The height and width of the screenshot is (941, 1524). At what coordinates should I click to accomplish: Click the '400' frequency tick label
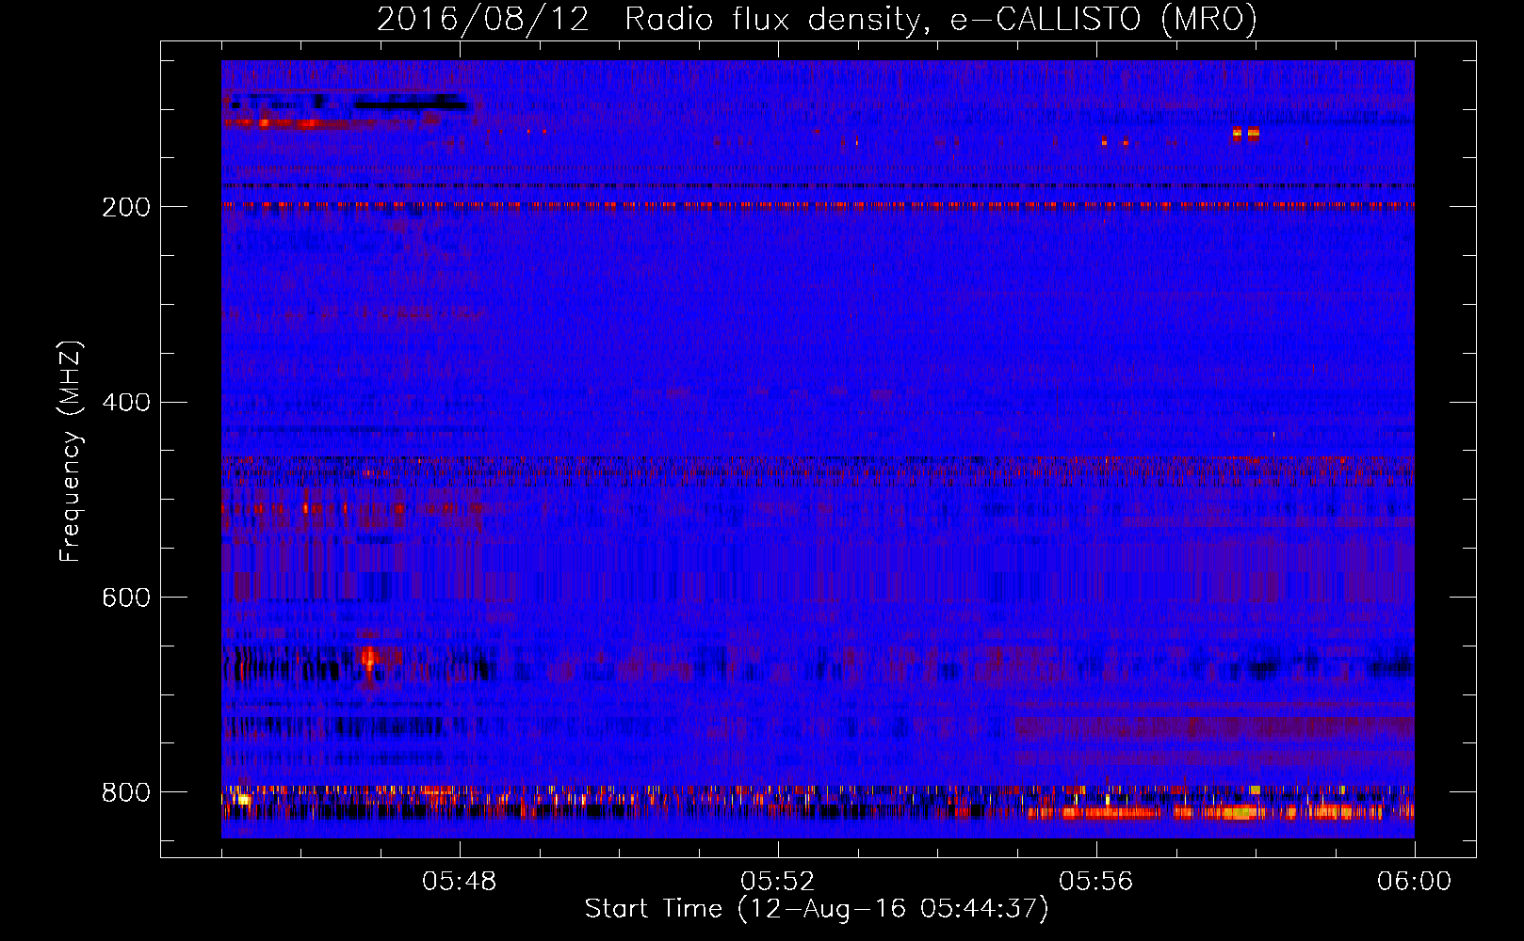[126, 403]
